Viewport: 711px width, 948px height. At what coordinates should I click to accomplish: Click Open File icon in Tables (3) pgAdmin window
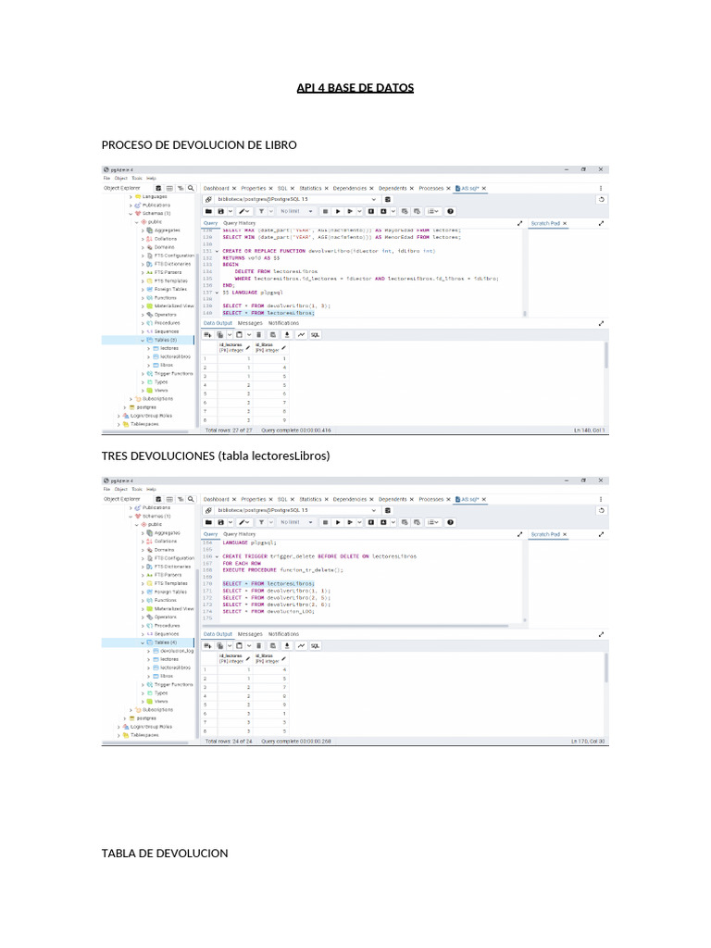click(208, 212)
